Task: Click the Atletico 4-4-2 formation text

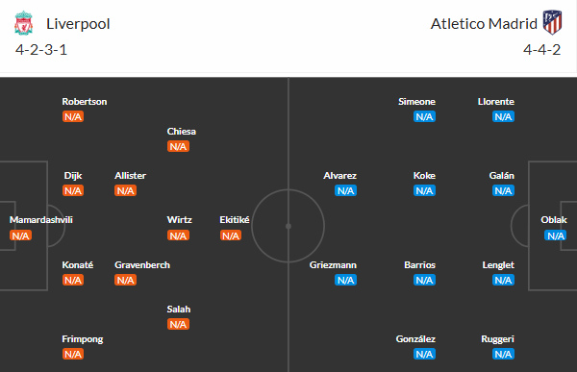Action: tap(542, 50)
